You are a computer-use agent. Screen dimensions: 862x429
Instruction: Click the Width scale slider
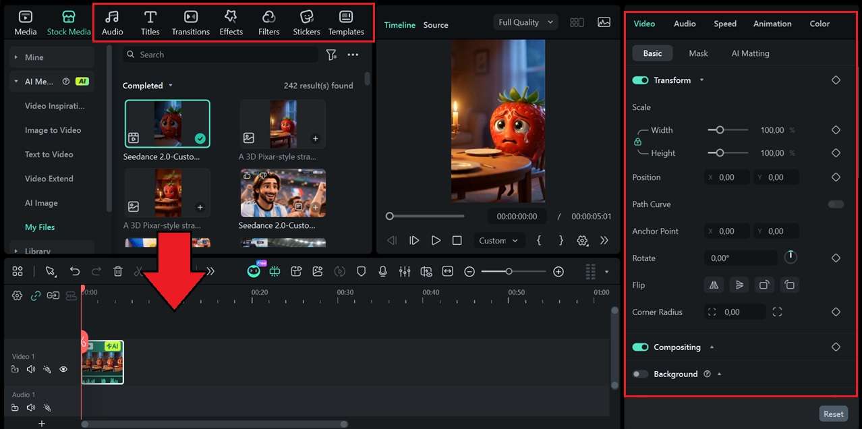(728, 130)
